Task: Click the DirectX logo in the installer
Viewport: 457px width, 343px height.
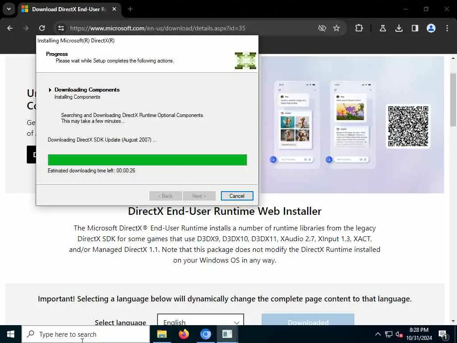Action: tap(245, 61)
